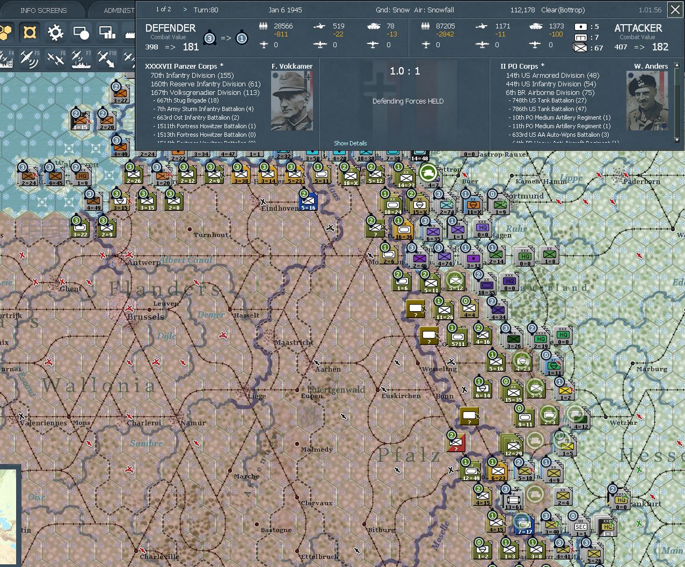Select yellow unit counter labeled 3=38

(x=242, y=174)
